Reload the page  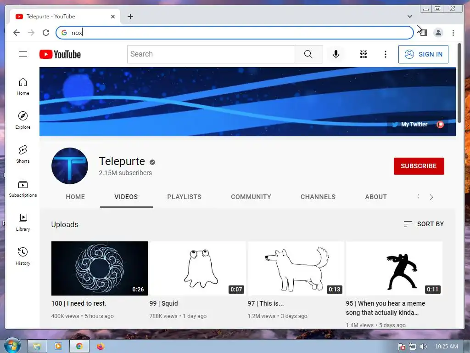point(46,33)
